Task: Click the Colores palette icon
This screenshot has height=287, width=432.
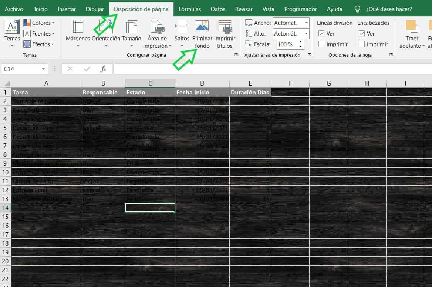Action: pyautogui.click(x=27, y=23)
